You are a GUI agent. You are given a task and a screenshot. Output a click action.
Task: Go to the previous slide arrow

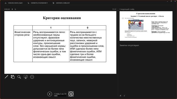pos(50,94)
